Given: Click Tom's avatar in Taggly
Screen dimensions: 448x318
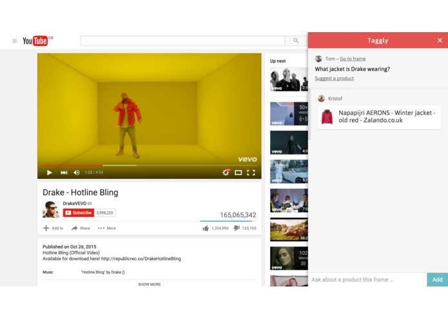Looking at the screenshot, I should pos(318,59).
